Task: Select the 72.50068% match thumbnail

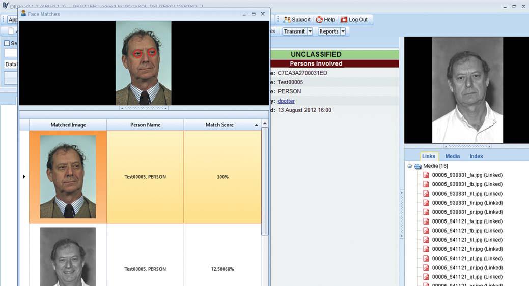Action: click(68, 257)
